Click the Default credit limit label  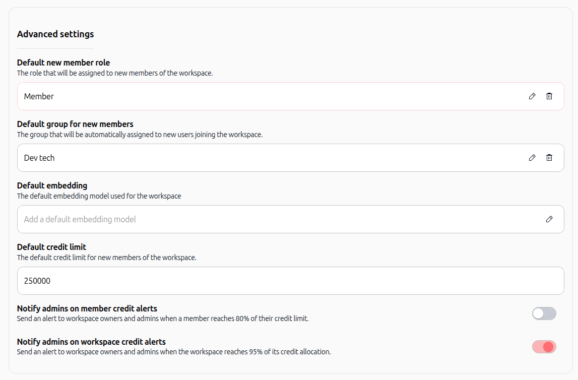(51, 247)
